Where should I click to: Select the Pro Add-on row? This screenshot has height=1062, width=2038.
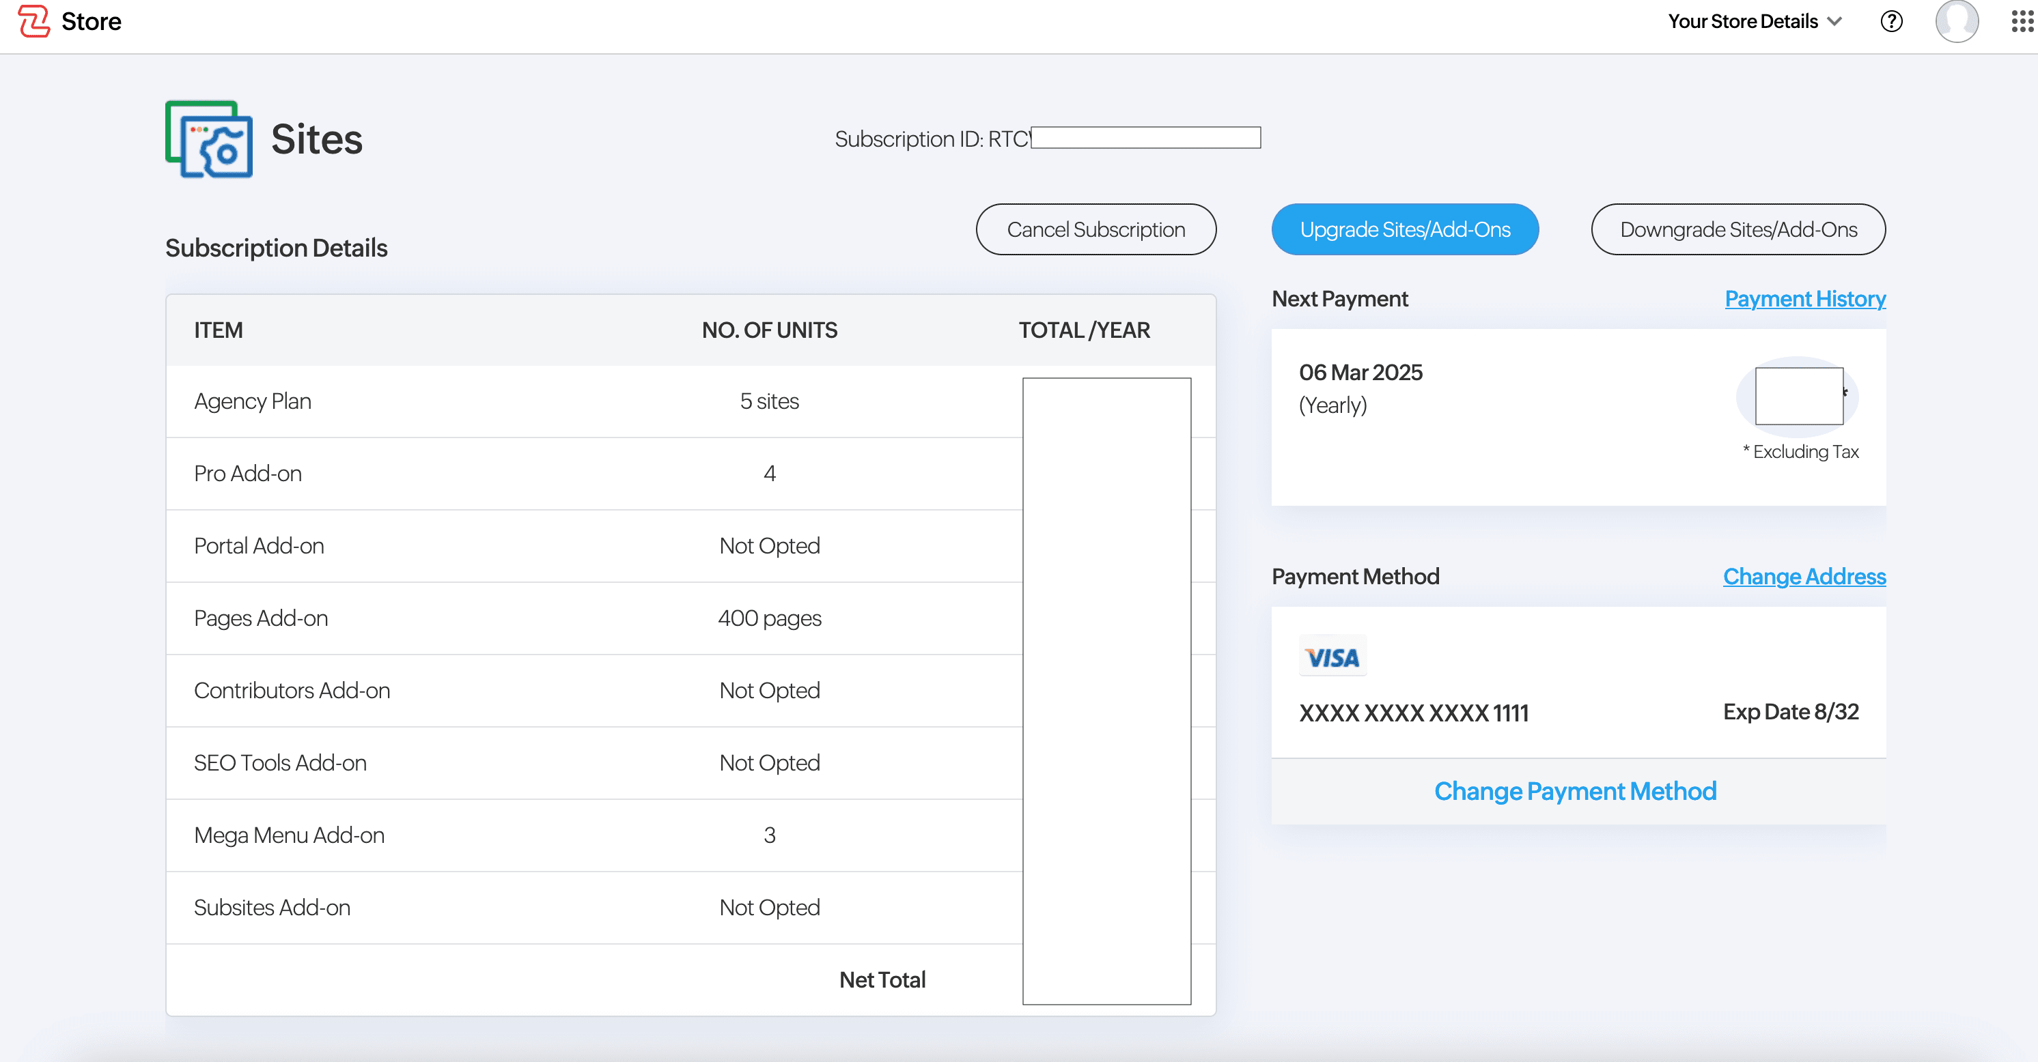coord(248,473)
